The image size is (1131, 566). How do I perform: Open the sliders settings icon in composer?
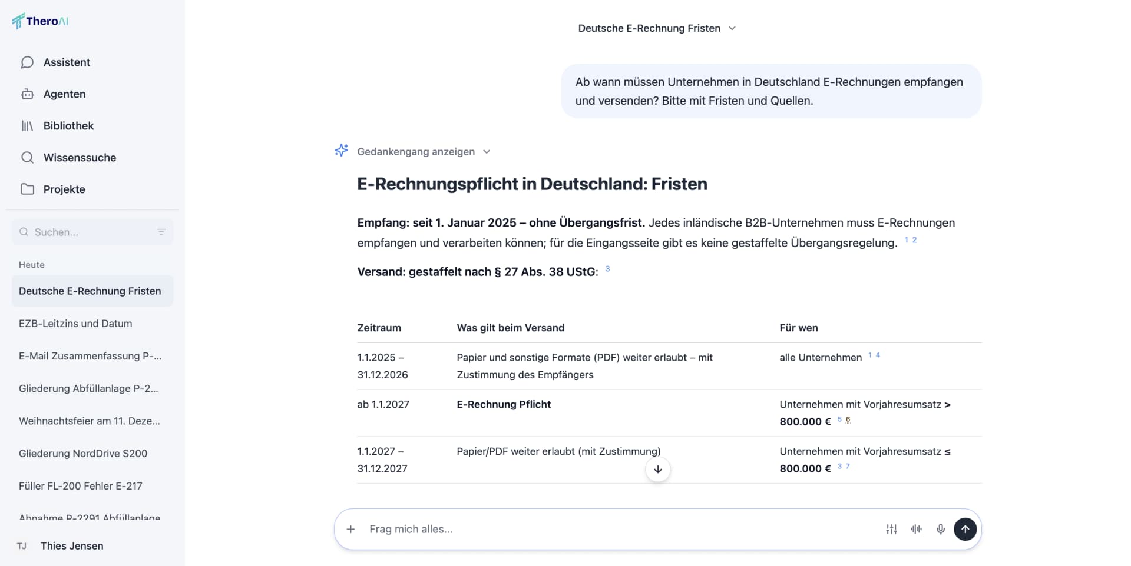[x=892, y=530]
